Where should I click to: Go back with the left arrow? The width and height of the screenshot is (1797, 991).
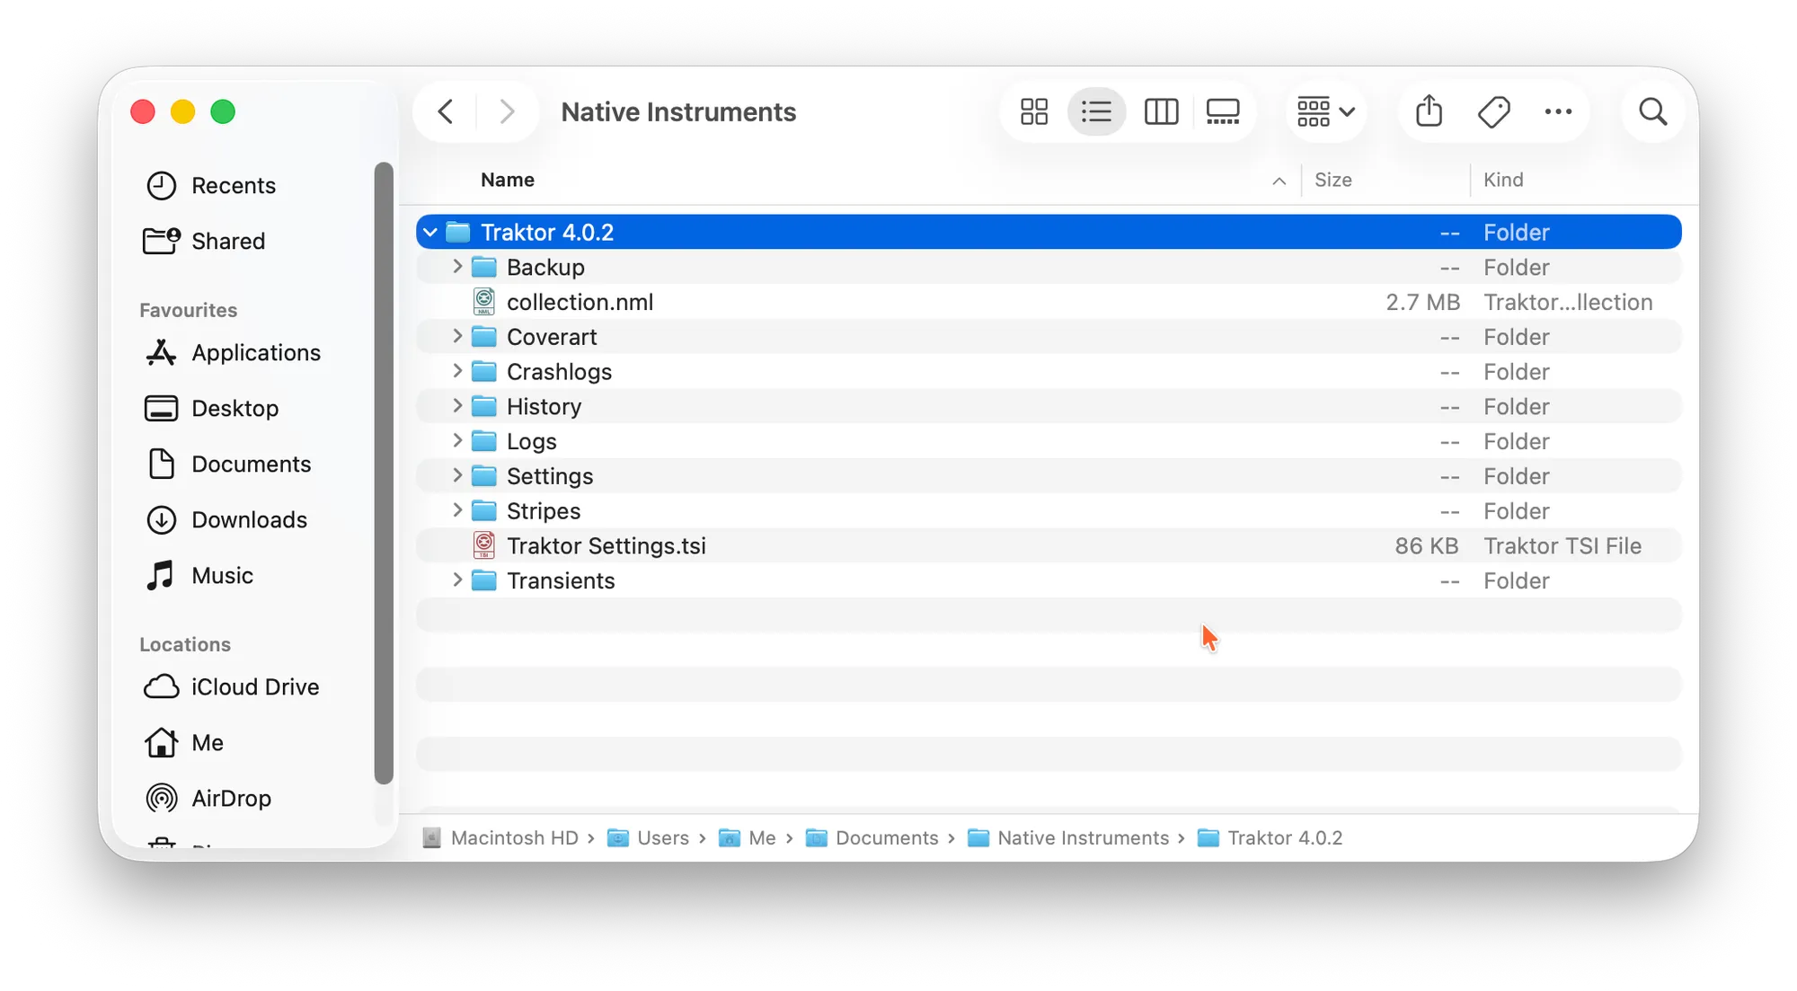446,112
